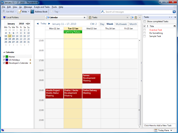
Task: Open the Address Book
Action: tap(39, 12)
